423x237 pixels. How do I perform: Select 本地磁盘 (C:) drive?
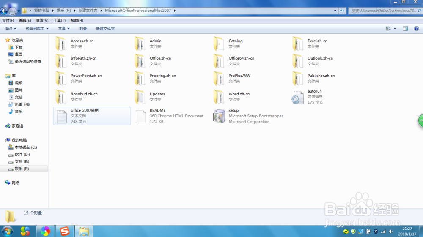click(x=26, y=147)
